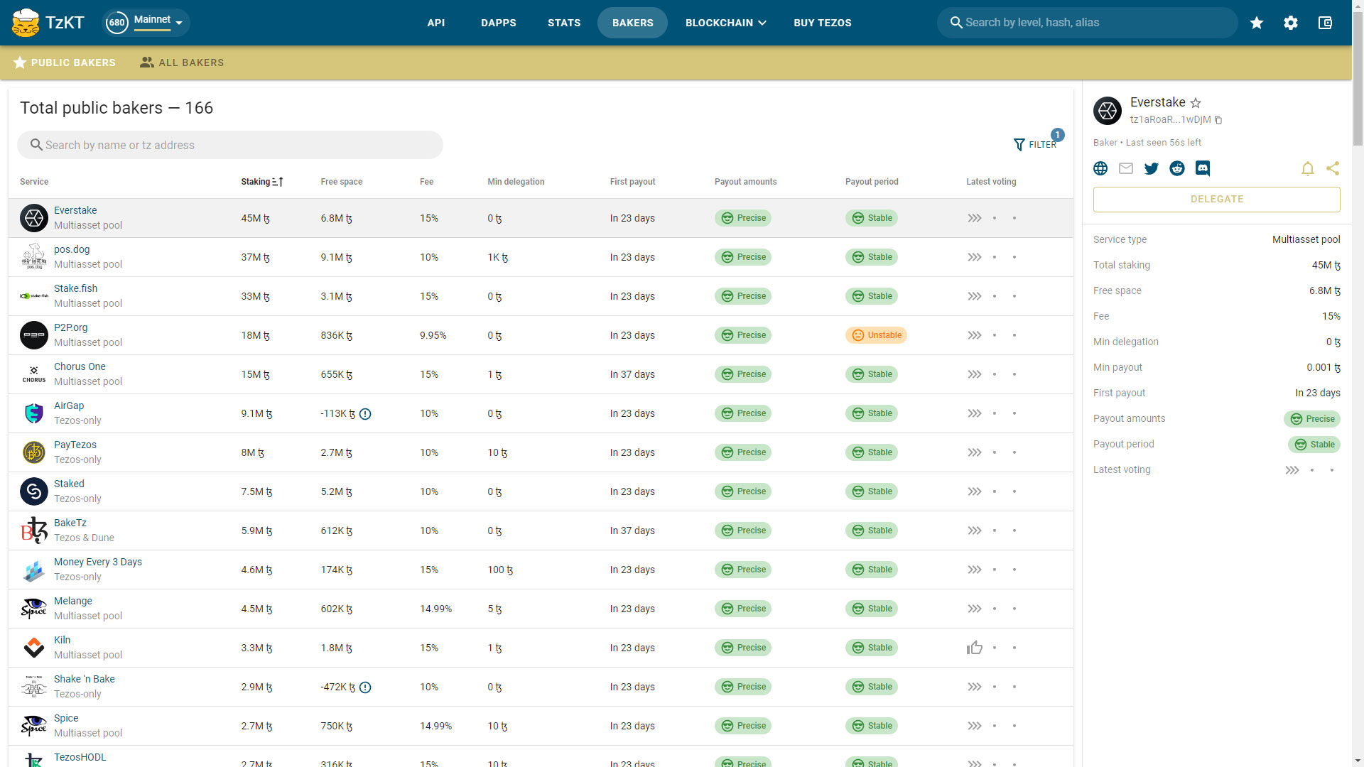Screen dimensions: 1364x767
Task: Toggle the favorite star next to Everstake
Action: tap(1196, 103)
